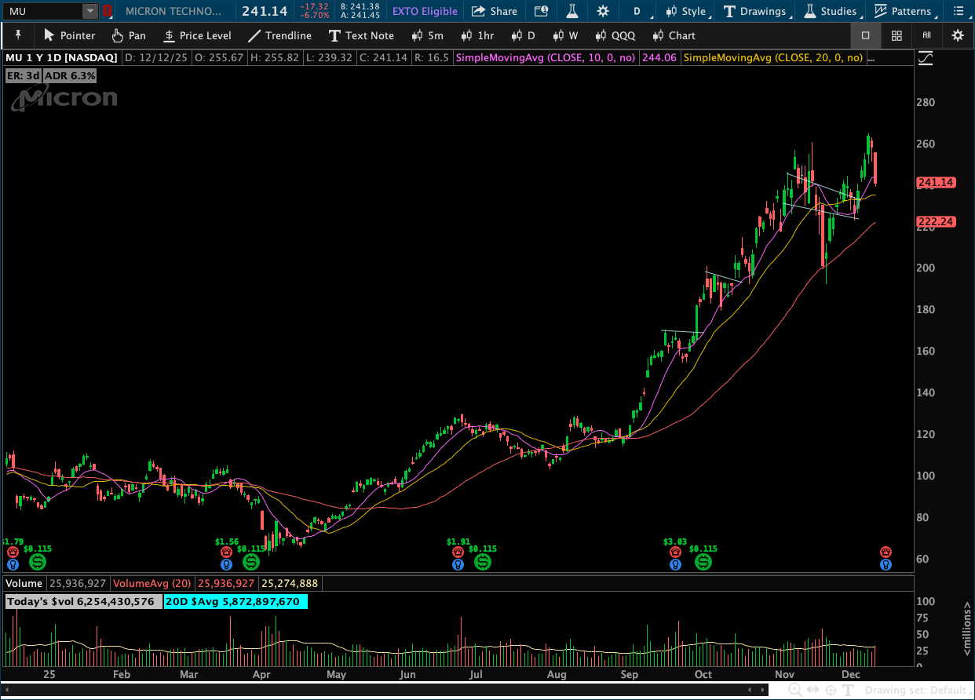Screen dimensions: 975x700
Task: Toggle the pin icon on the drawing toolbar
Action: pos(18,35)
